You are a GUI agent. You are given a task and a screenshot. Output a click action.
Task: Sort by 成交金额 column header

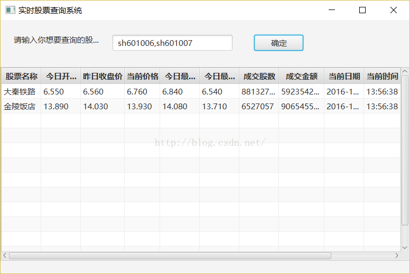pos(302,76)
